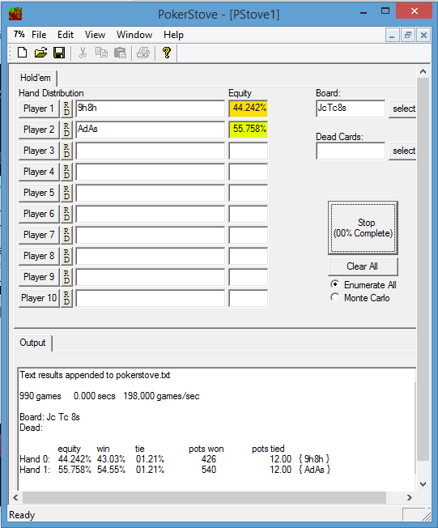The height and width of the screenshot is (528, 438).
Task: Click the Board field containing JcTc8s
Action: click(351, 109)
